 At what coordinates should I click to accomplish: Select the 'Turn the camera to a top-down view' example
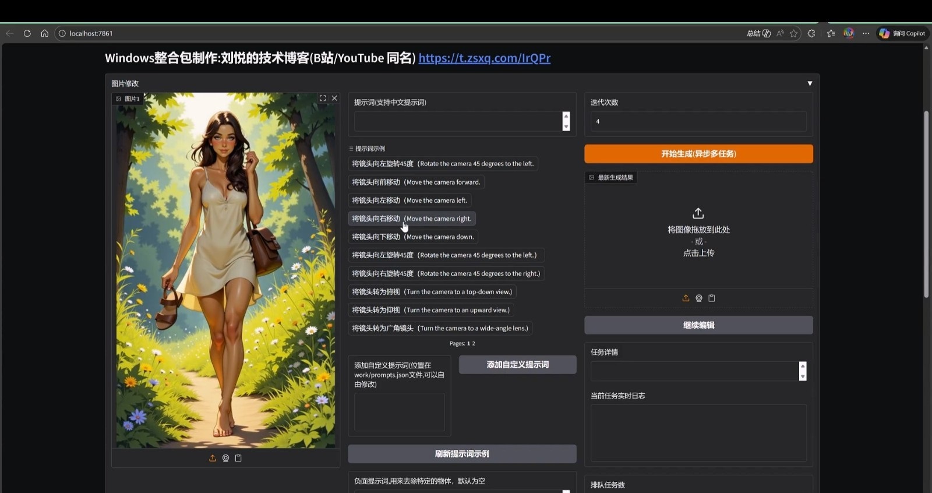(x=432, y=292)
